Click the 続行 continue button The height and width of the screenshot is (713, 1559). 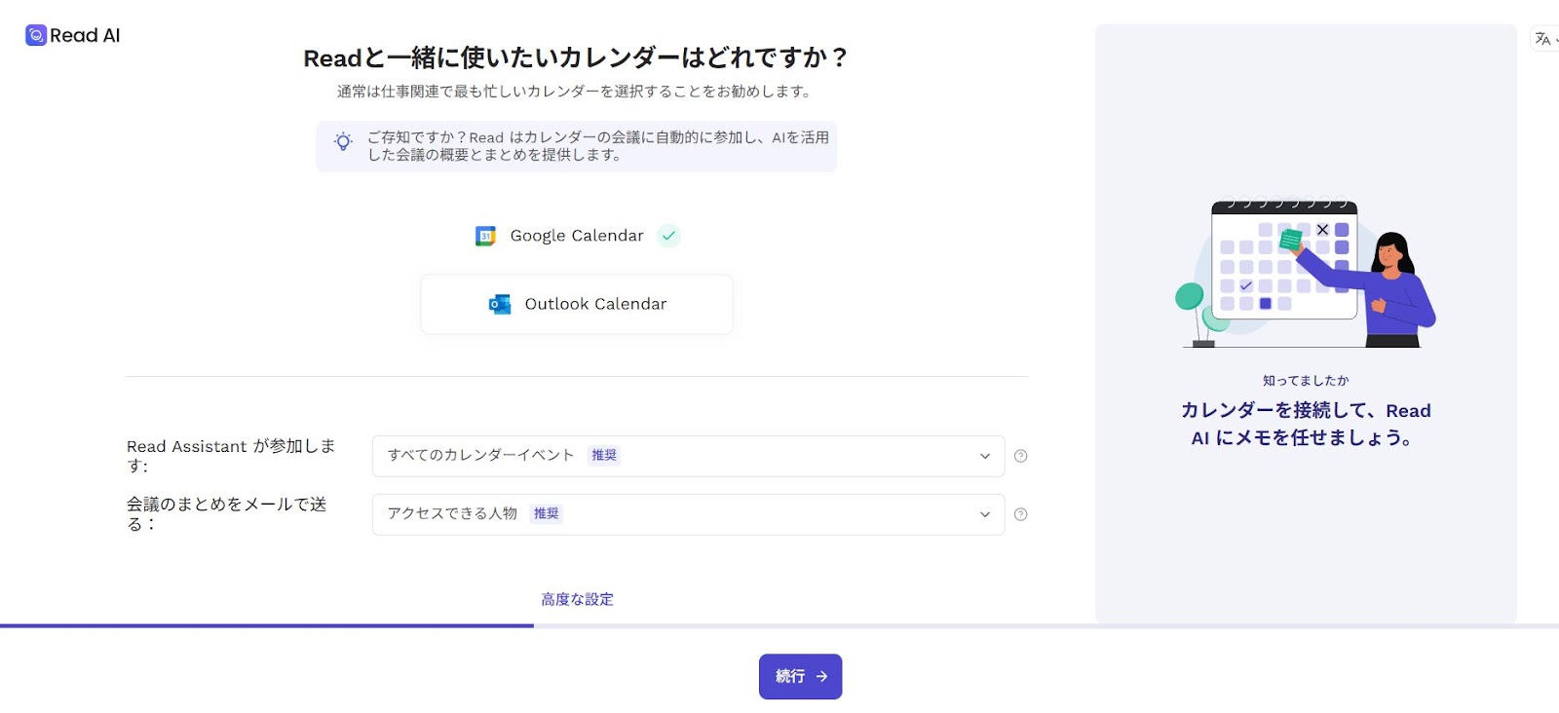click(800, 676)
